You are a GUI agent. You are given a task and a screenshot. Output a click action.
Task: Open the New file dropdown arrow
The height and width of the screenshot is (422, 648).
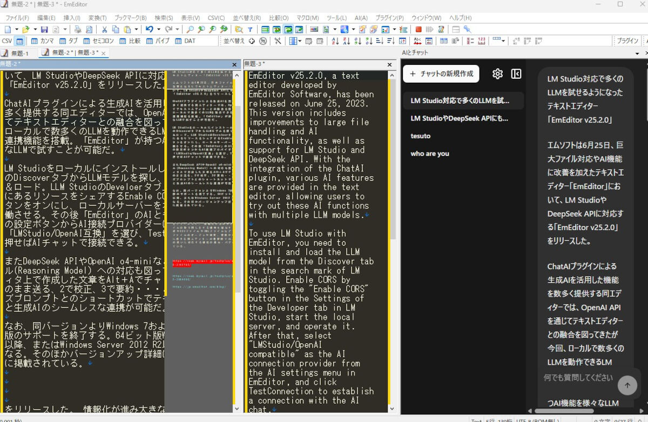tap(16, 29)
